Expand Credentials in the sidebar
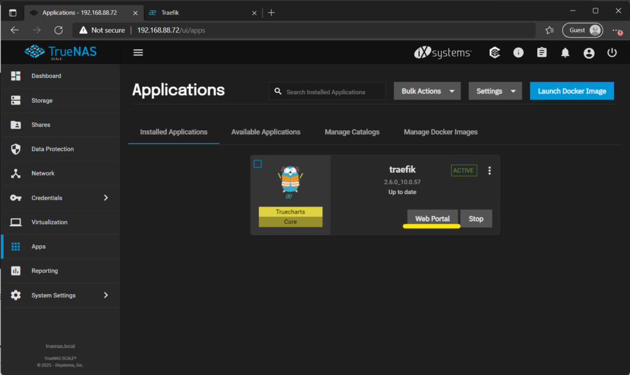The image size is (630, 375). click(60, 198)
